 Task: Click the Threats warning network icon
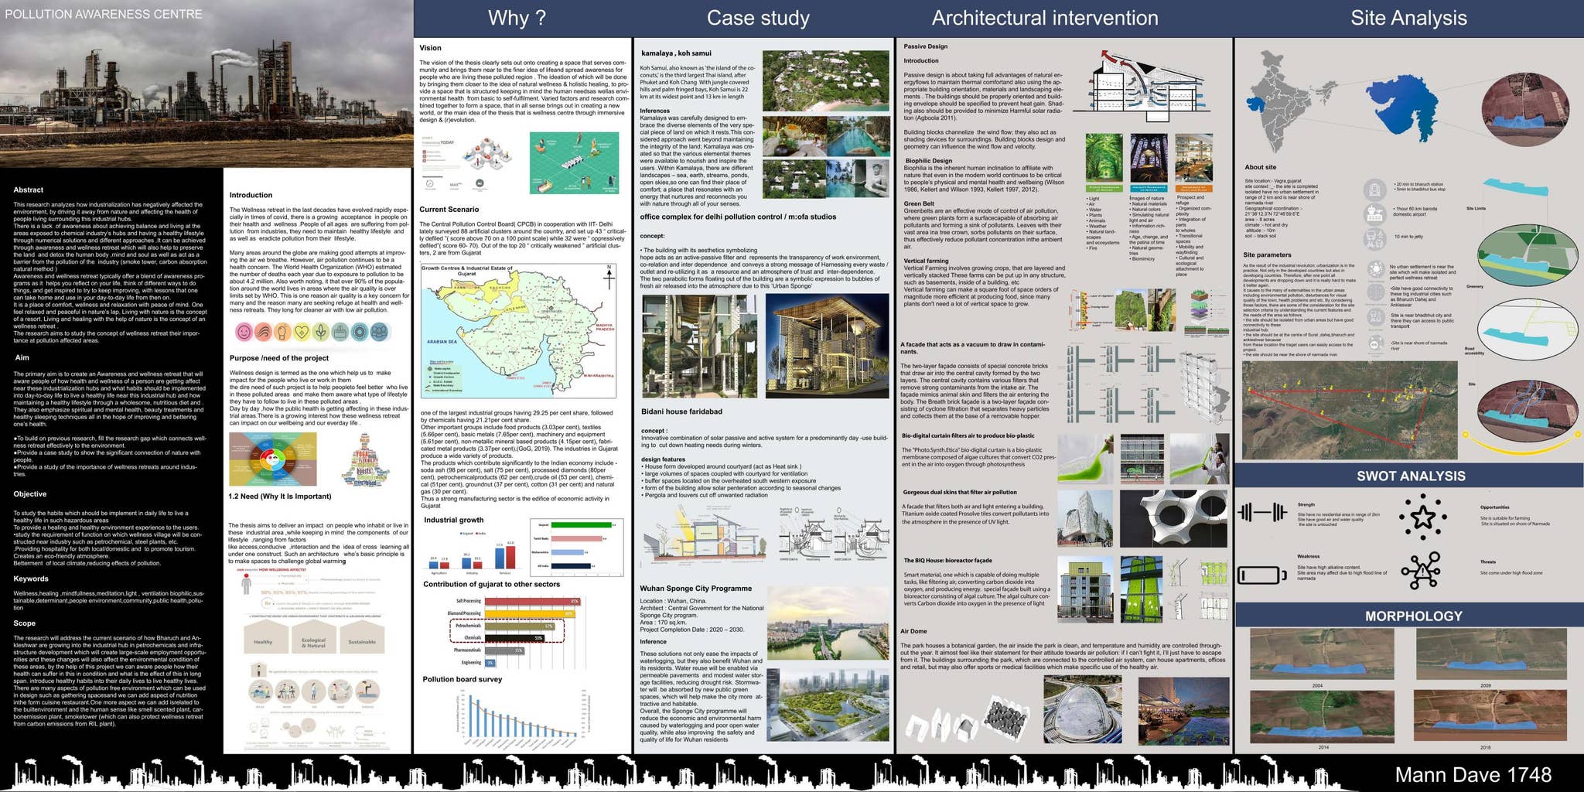click(x=1422, y=571)
